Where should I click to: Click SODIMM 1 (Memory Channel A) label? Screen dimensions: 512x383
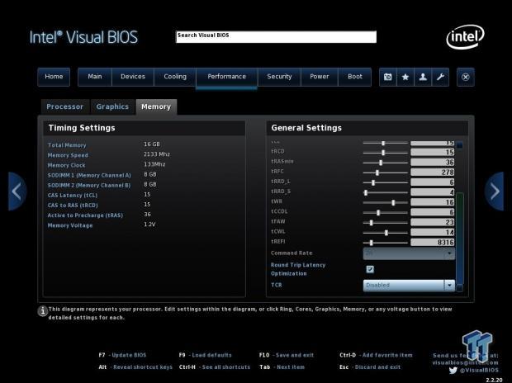coord(89,176)
